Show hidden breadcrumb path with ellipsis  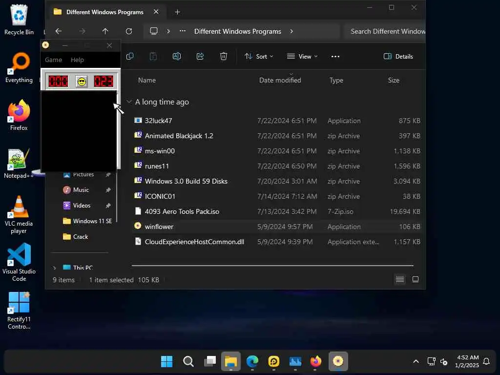tap(183, 31)
